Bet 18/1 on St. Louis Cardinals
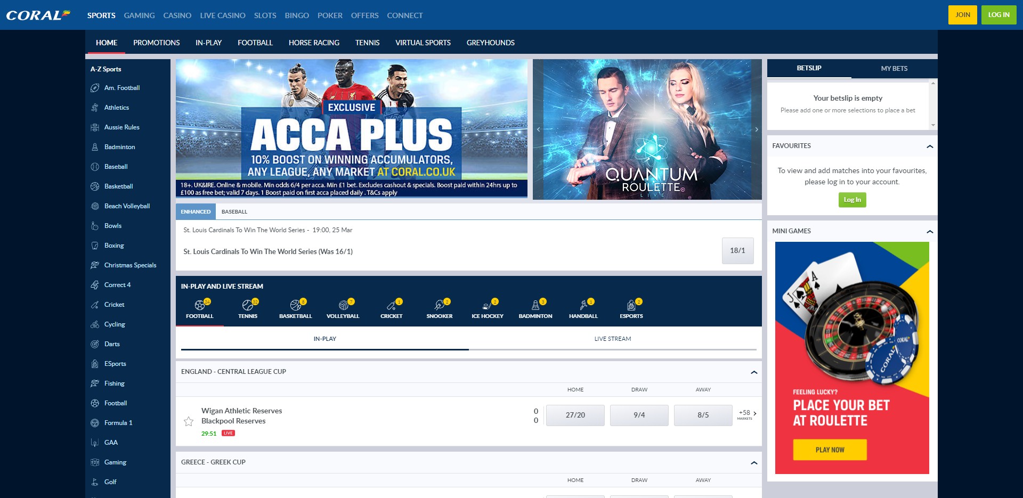The height and width of the screenshot is (498, 1023). pyautogui.click(x=737, y=250)
